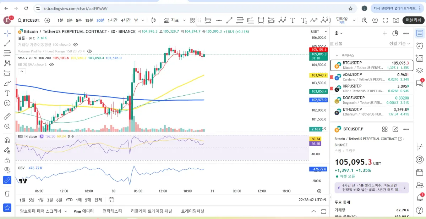This screenshot has height=219, width=426.
Task: Click the trash icon to remove drawings
Action: [7, 193]
